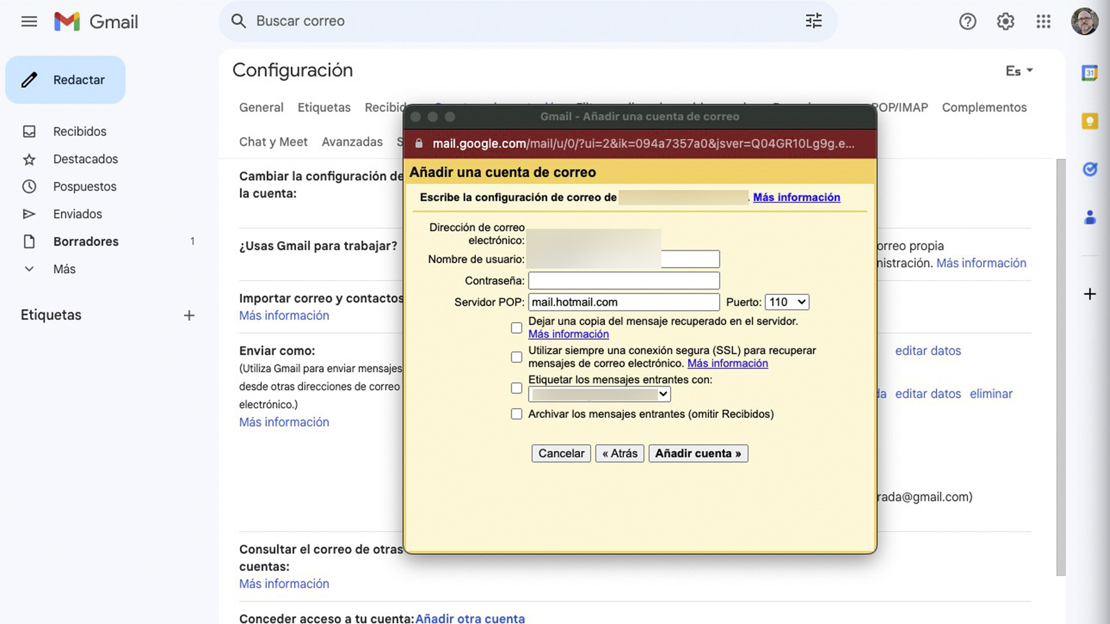Click the Redactar compose button
Image resolution: width=1110 pixels, height=624 pixels.
point(66,80)
